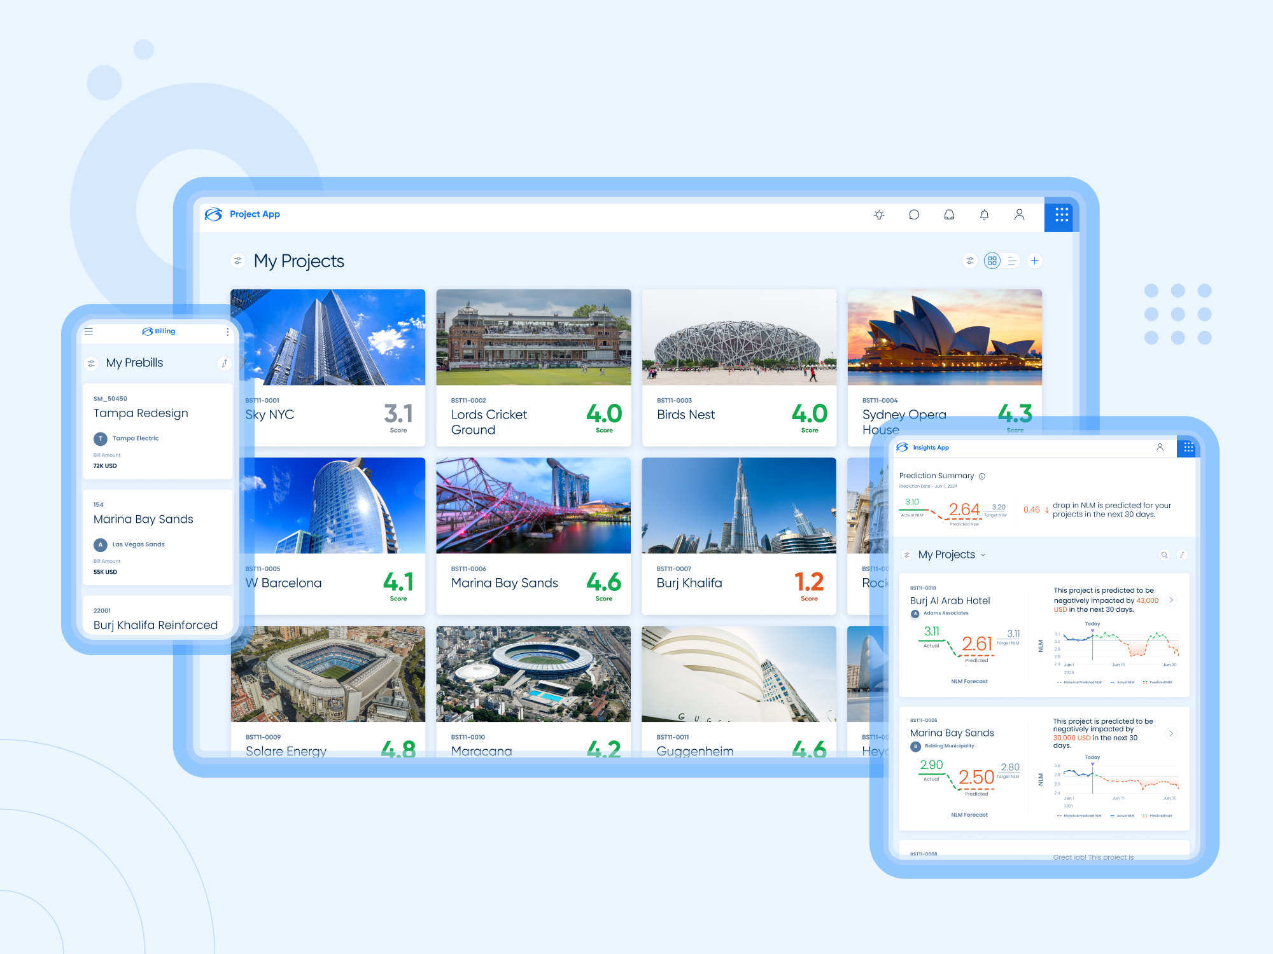
Task: Open the apps grid launcher in Project App
Action: pos(1062,215)
